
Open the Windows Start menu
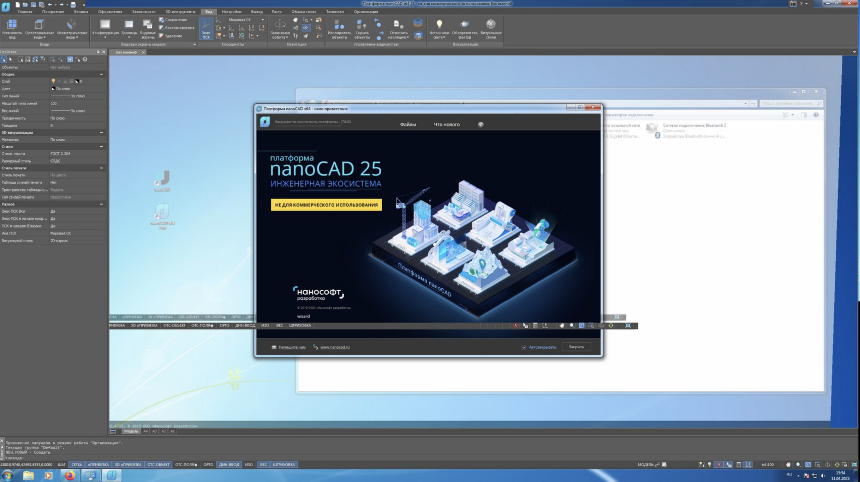pos(7,475)
